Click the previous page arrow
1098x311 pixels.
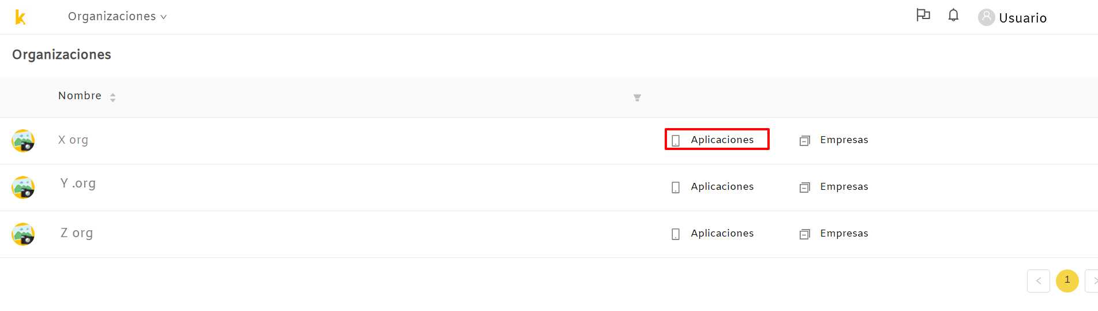(x=1038, y=281)
